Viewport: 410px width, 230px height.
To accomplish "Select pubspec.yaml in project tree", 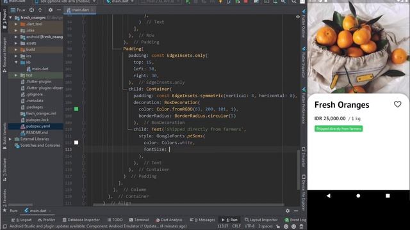I will pos(35,126).
